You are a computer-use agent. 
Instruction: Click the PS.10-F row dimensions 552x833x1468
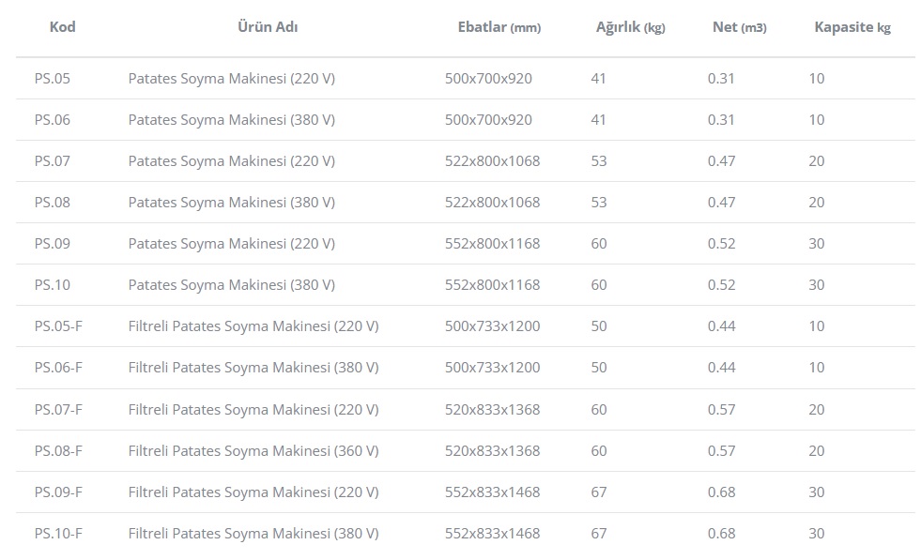(x=492, y=534)
